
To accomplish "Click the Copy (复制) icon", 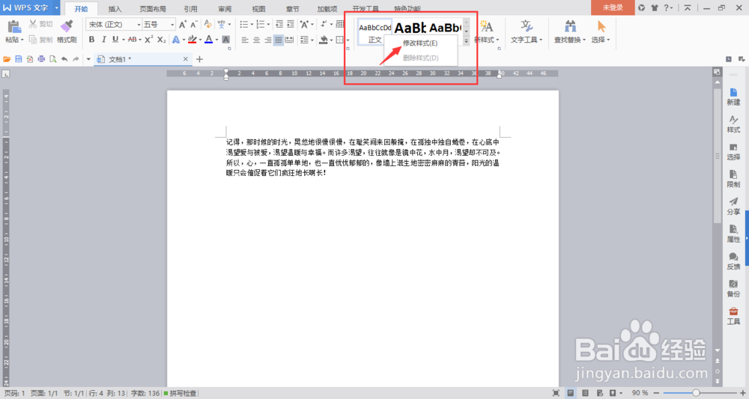I will click(33, 40).
